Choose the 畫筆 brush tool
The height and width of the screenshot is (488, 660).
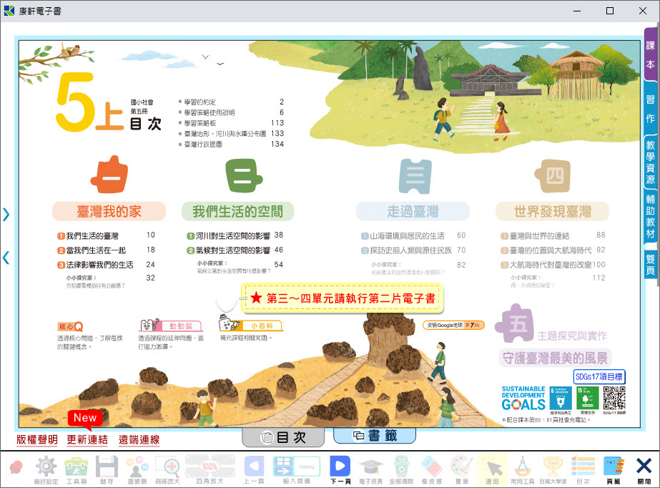[461, 469]
